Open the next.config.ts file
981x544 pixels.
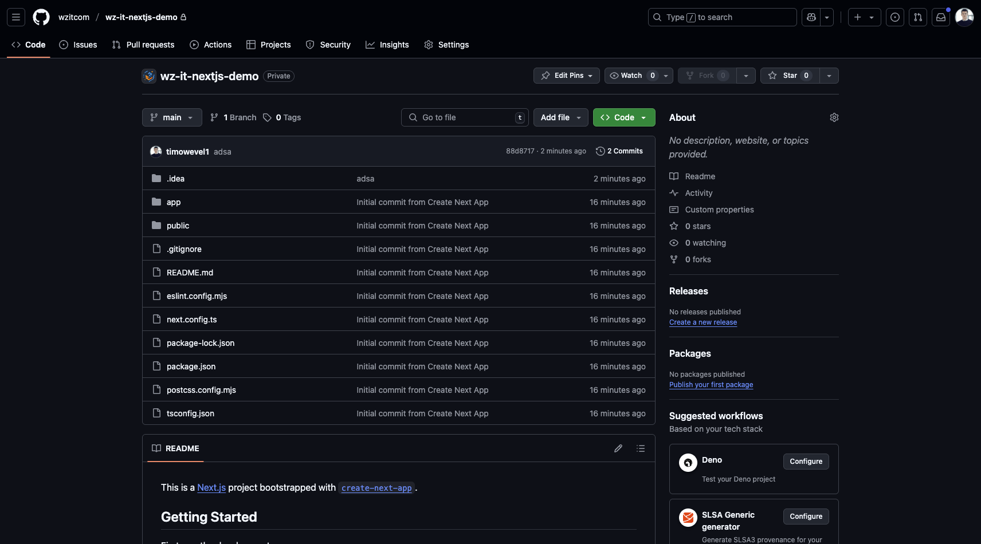[192, 320]
